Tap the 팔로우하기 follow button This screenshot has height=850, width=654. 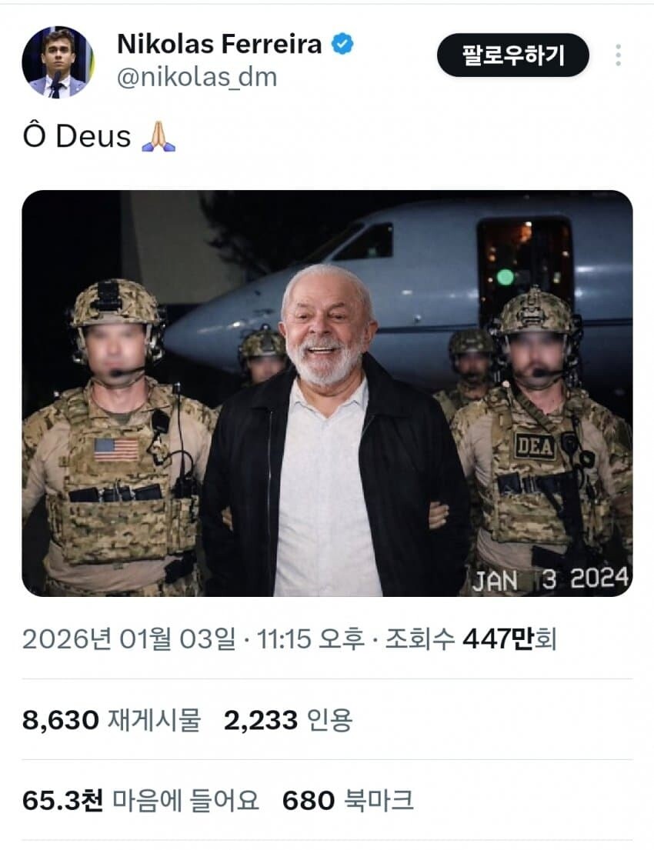[x=513, y=55]
